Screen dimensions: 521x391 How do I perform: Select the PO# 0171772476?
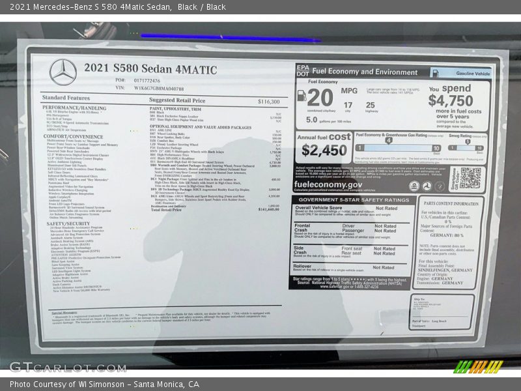147,80
